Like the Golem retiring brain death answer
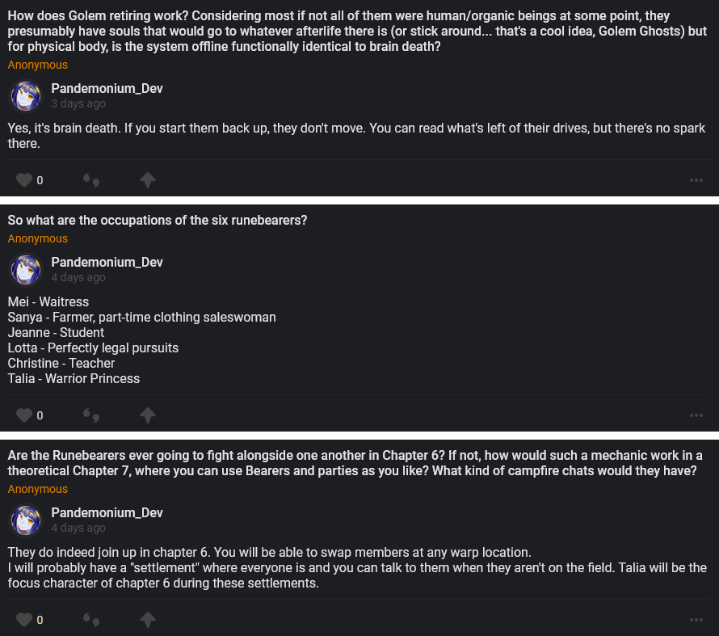This screenshot has width=719, height=636. (x=24, y=180)
